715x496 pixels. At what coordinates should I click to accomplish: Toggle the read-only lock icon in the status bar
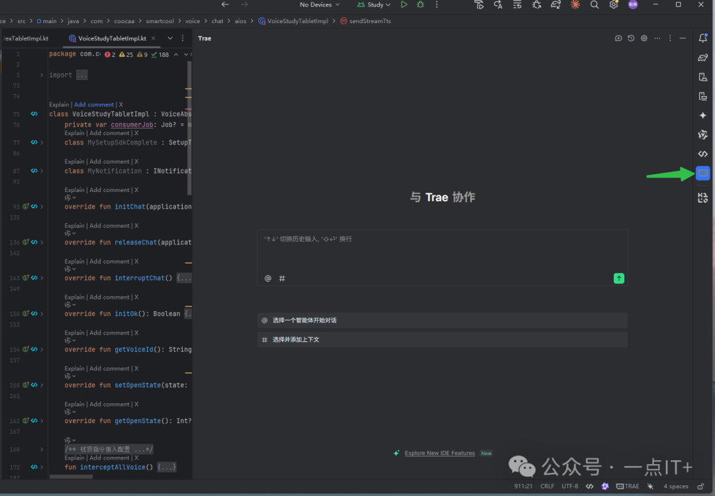point(700,486)
